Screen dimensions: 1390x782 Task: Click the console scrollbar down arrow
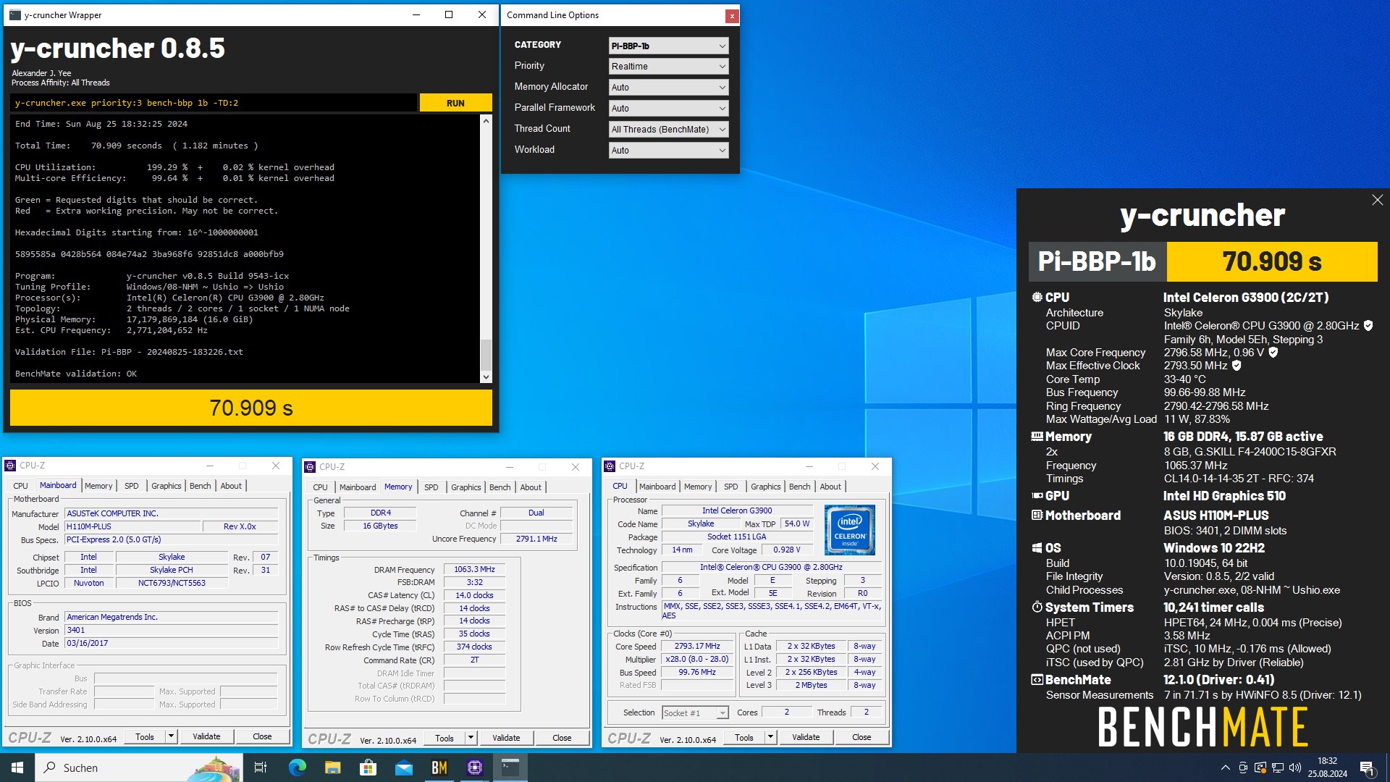(x=486, y=377)
